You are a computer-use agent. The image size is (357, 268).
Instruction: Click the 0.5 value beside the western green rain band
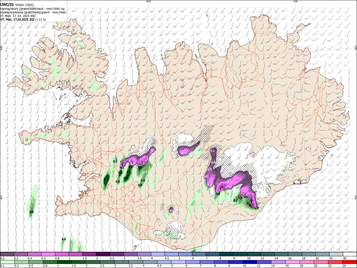(115, 161)
